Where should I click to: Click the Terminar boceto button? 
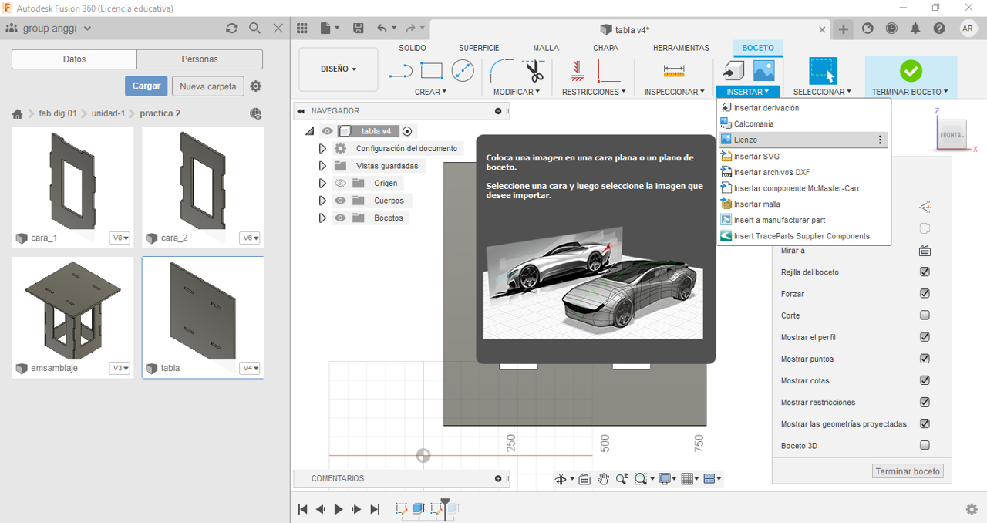tap(908, 471)
